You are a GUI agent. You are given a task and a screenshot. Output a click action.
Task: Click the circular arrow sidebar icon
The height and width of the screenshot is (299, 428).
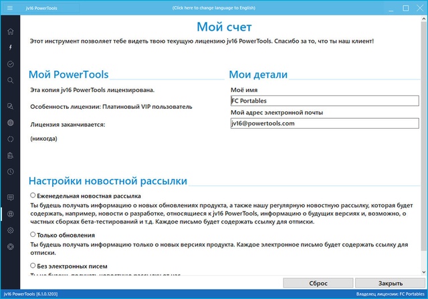pyautogui.click(x=10, y=139)
